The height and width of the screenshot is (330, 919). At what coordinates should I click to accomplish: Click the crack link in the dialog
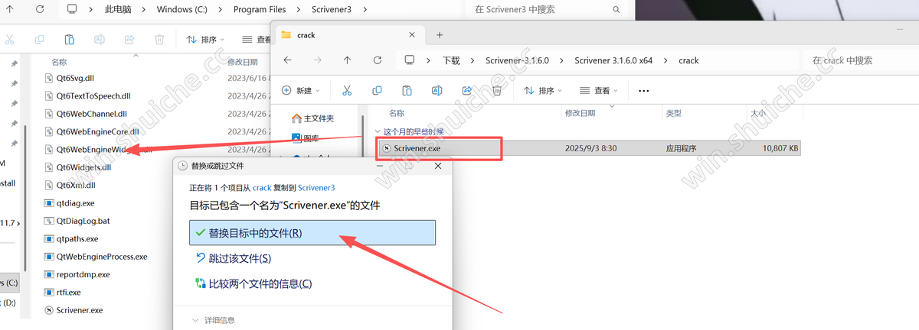click(x=262, y=187)
